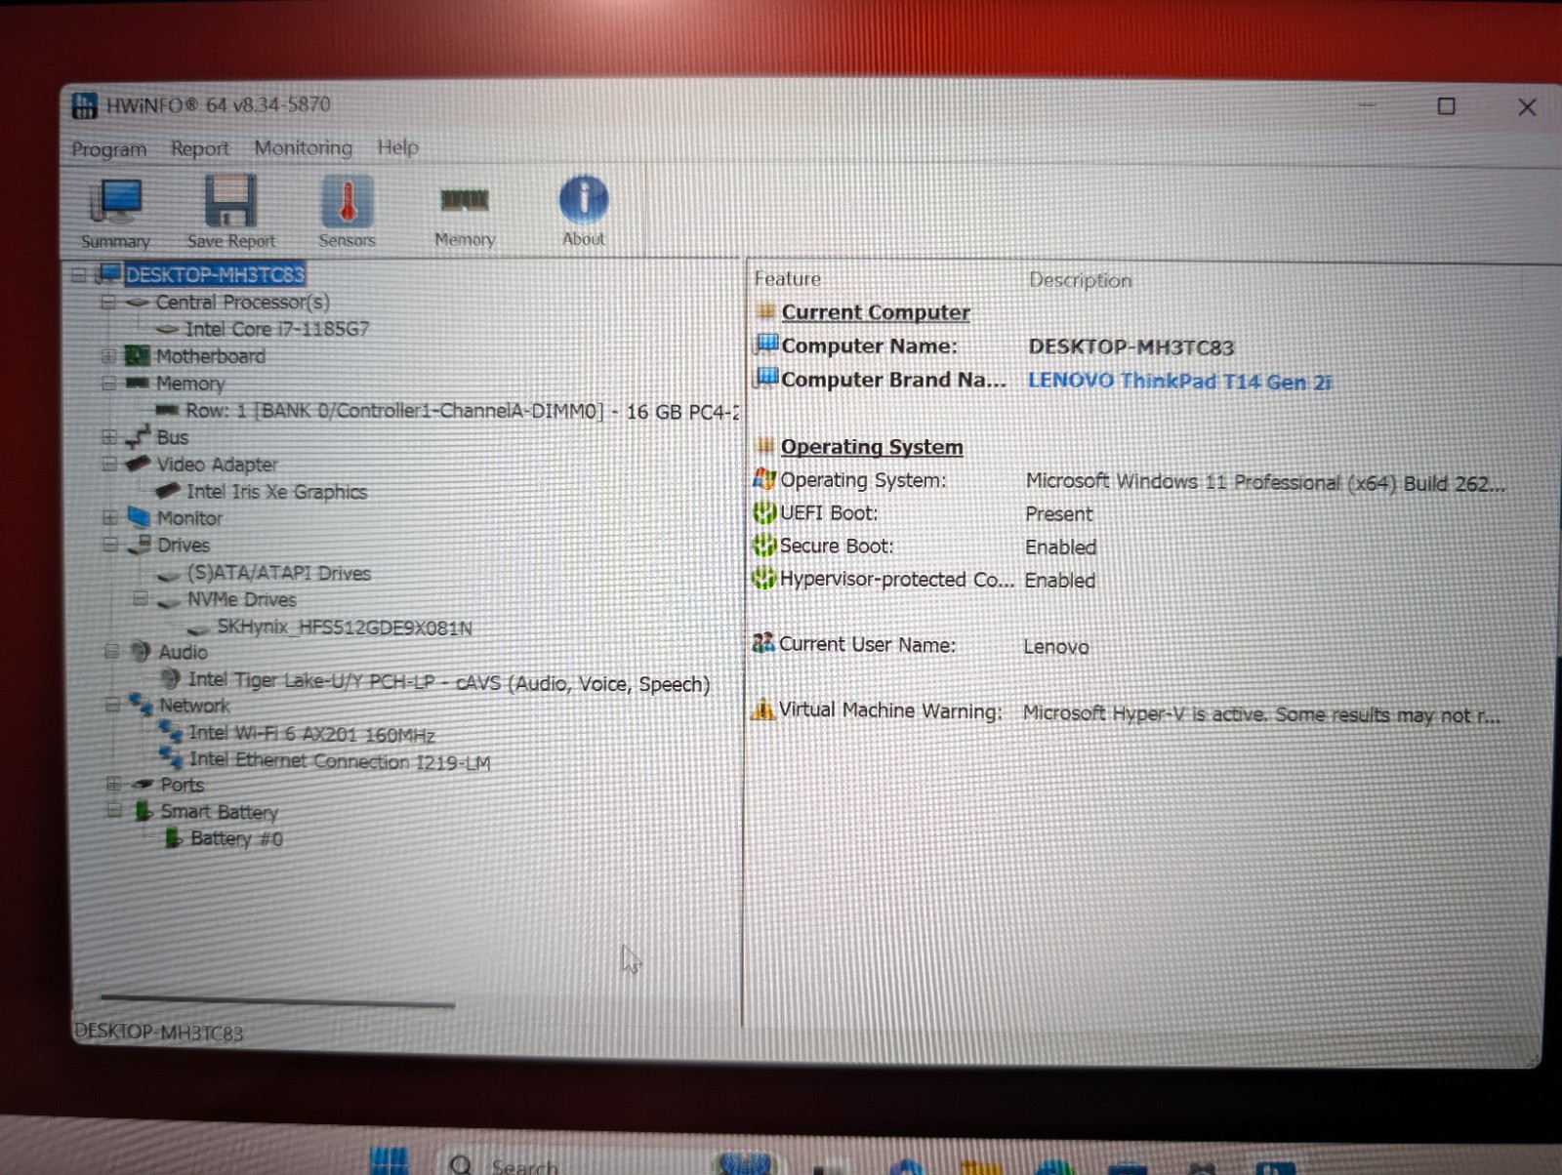Image resolution: width=1562 pixels, height=1175 pixels.
Task: Click the Operating System Windows flag icon
Action: [764, 478]
